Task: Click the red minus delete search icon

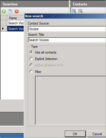Action: coord(17,11)
